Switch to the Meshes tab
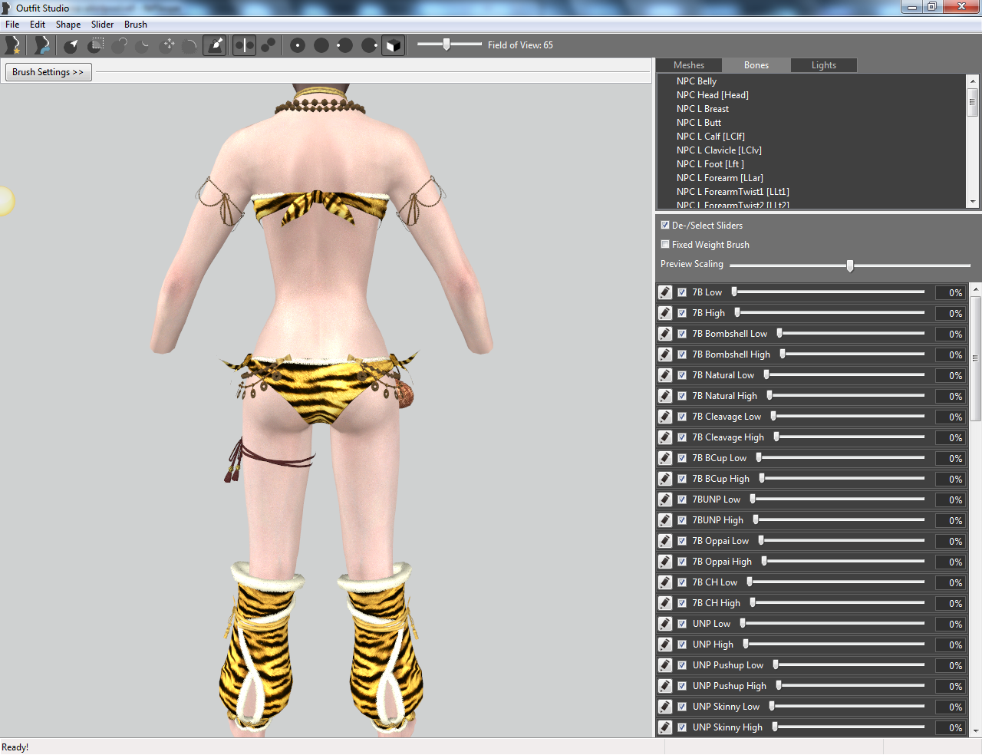 coord(689,65)
